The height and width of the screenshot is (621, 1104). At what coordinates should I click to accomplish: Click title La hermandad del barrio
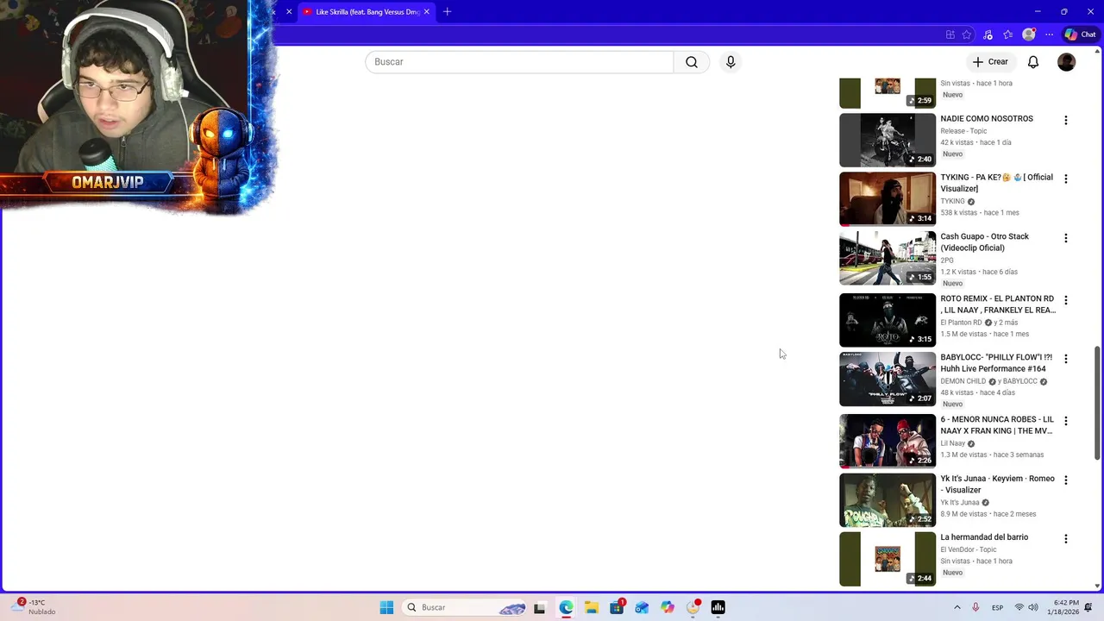(984, 537)
